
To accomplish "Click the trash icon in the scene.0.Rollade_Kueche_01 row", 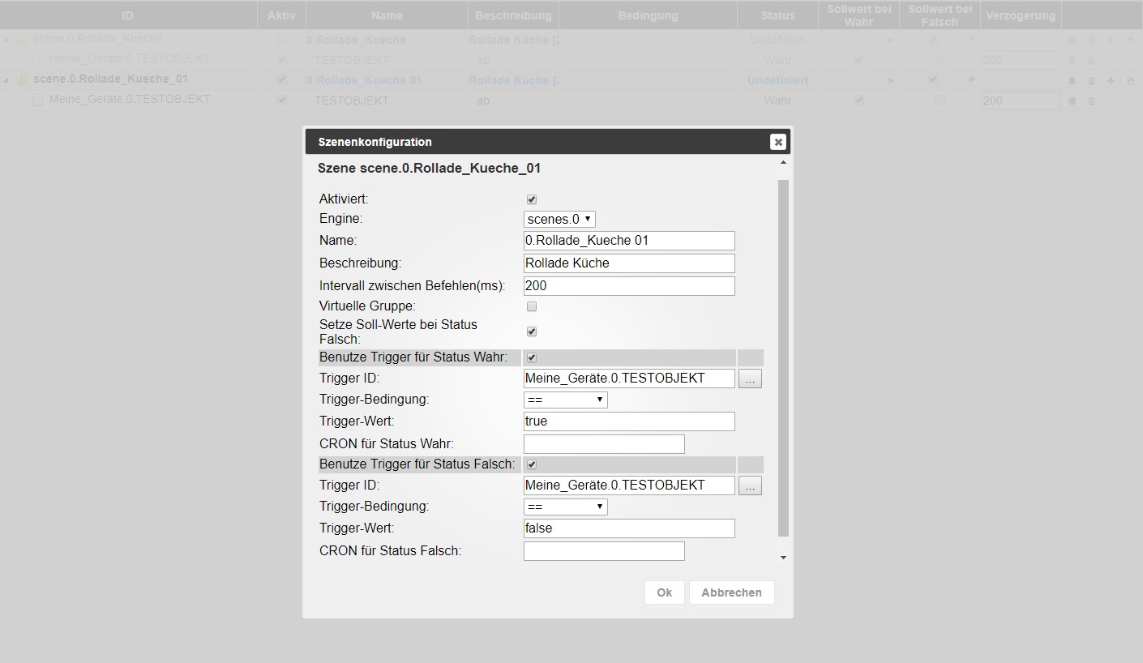I will (1091, 80).
